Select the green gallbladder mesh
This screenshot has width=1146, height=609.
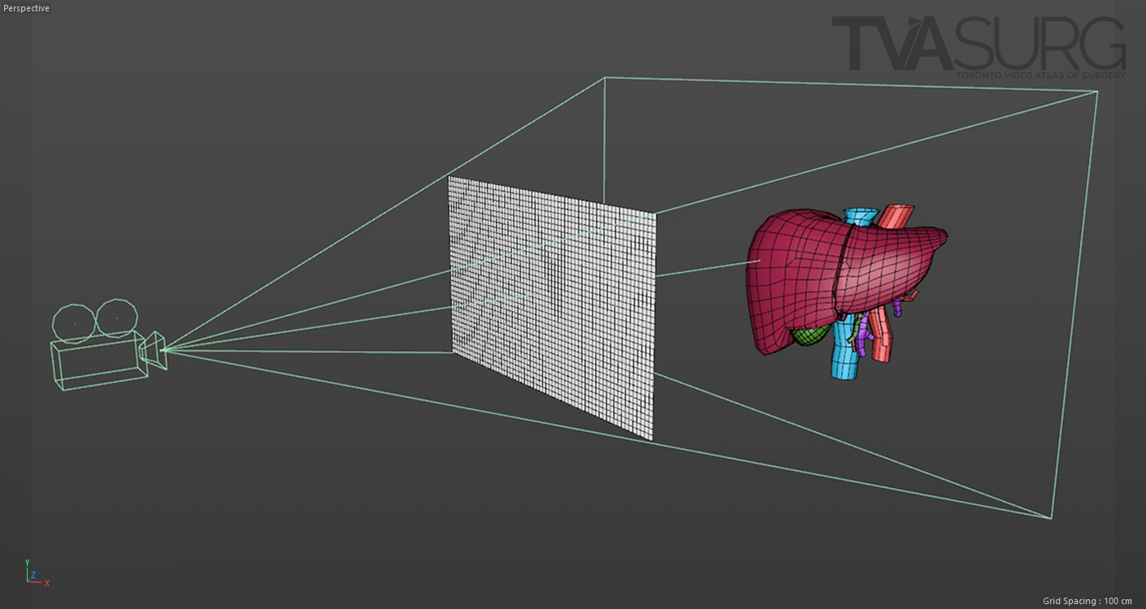pyautogui.click(x=810, y=334)
